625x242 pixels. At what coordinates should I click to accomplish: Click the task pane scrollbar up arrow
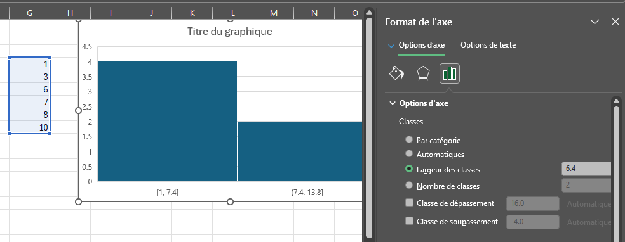click(x=616, y=101)
